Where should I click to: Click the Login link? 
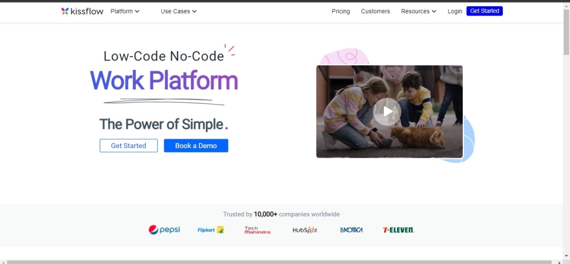(455, 11)
